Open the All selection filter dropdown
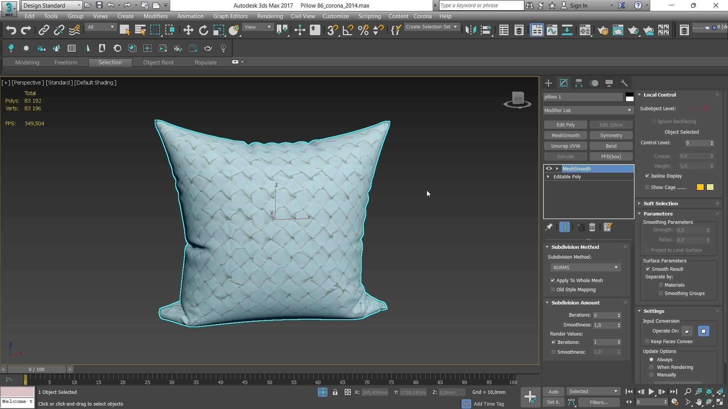Viewport: 728px width, 409px height. (100, 27)
